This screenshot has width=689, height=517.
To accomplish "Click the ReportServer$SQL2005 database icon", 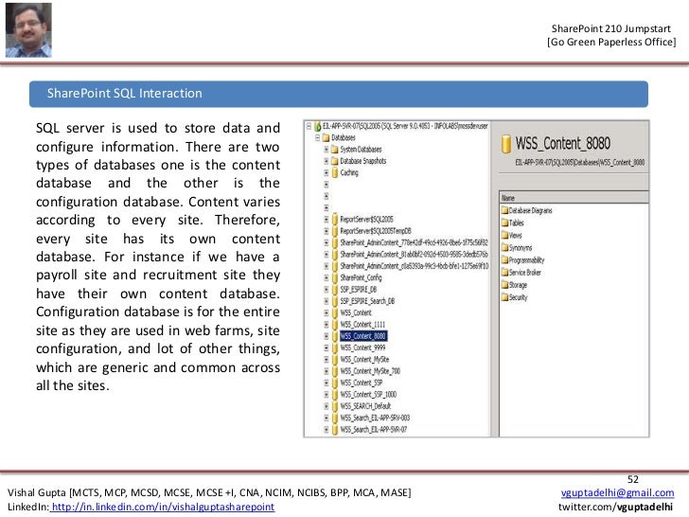I will point(335,220).
